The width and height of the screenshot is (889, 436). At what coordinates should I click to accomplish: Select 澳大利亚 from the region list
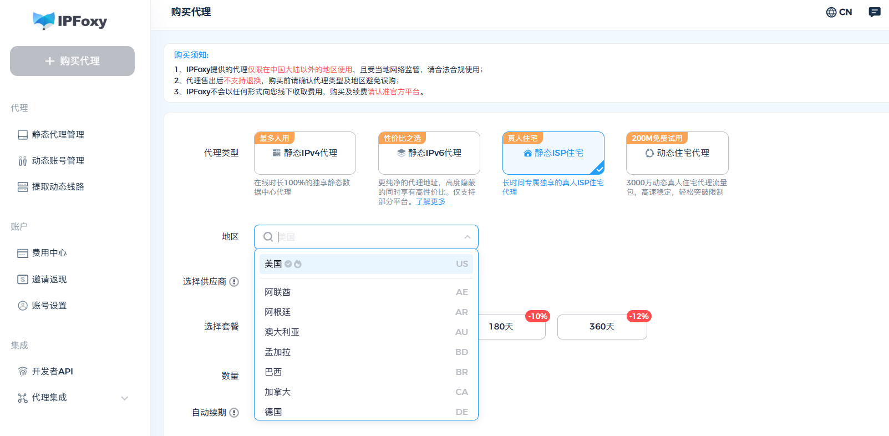click(x=282, y=332)
